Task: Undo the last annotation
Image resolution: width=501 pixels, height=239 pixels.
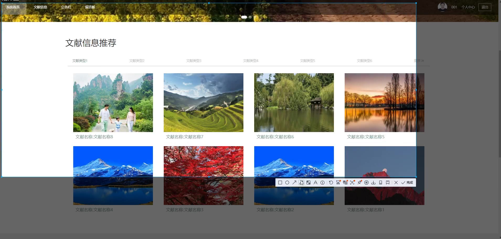Action: [331, 183]
